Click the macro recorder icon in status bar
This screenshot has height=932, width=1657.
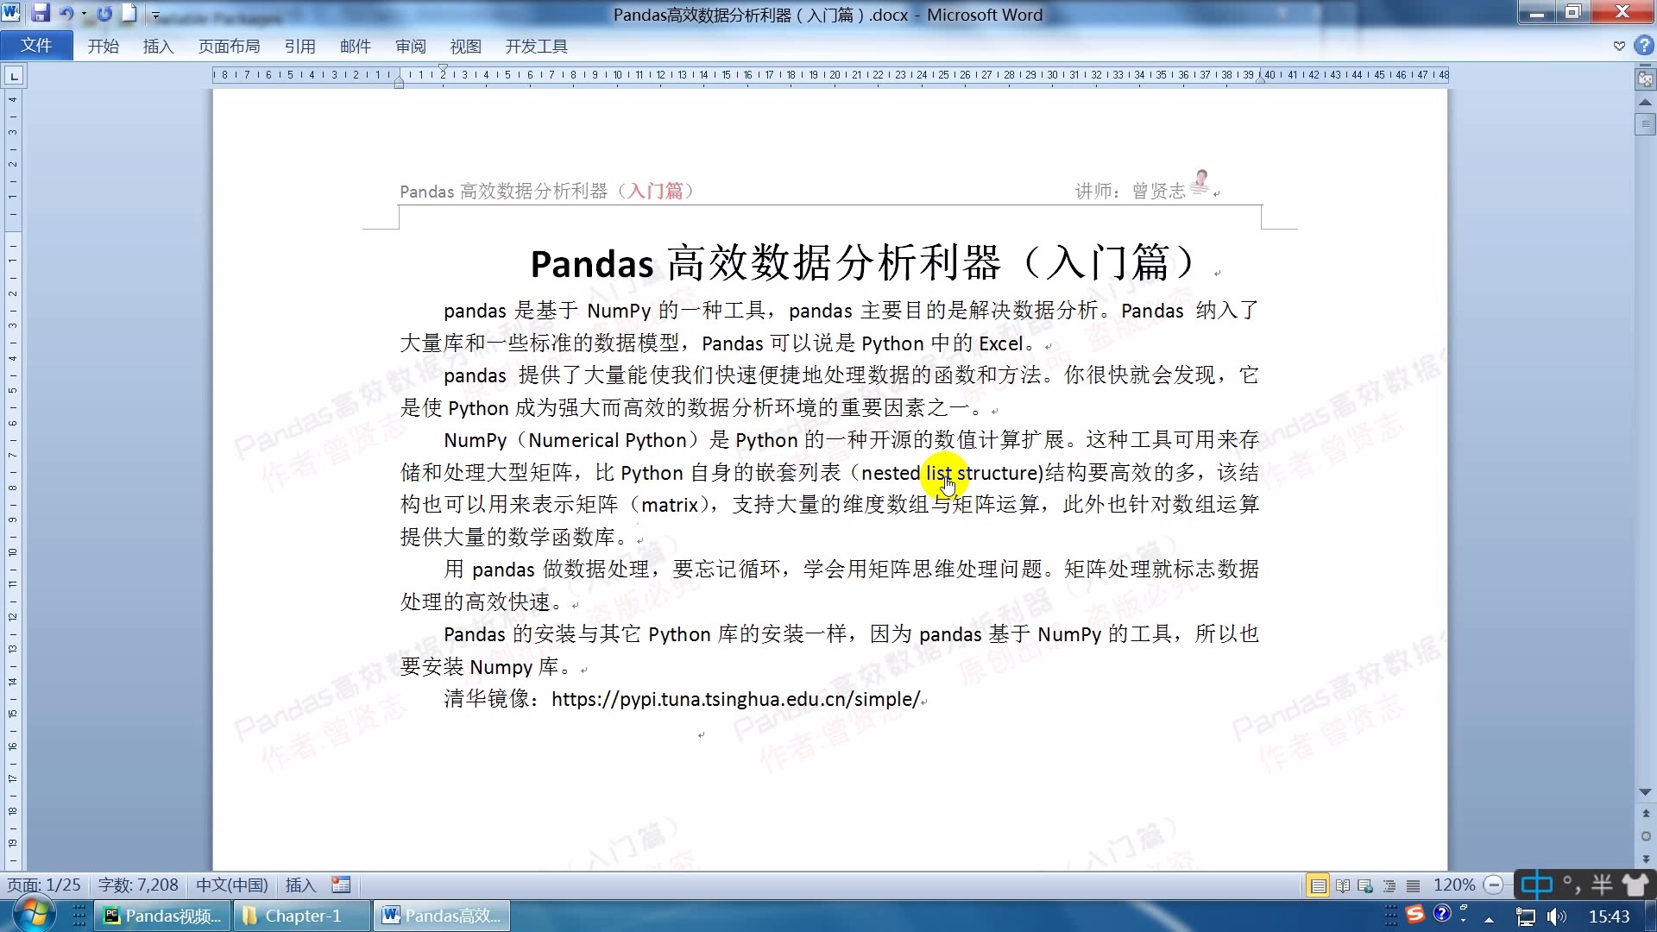coord(341,885)
